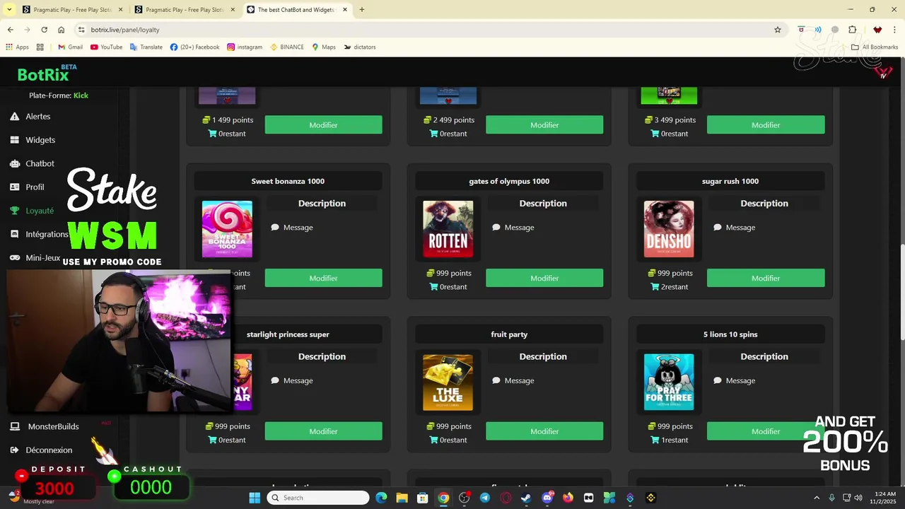Click the Sweet Bonanza 1000 thumbnail image
Viewport: 905px width, 509px height.
pos(227,229)
